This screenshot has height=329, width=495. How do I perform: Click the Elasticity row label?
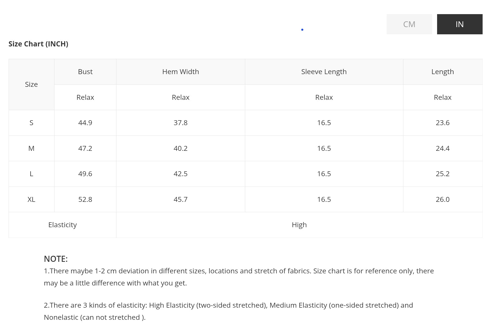(x=63, y=225)
